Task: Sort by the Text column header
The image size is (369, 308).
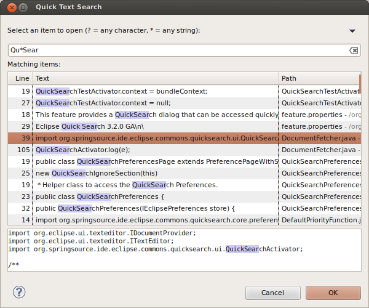Action: point(156,78)
